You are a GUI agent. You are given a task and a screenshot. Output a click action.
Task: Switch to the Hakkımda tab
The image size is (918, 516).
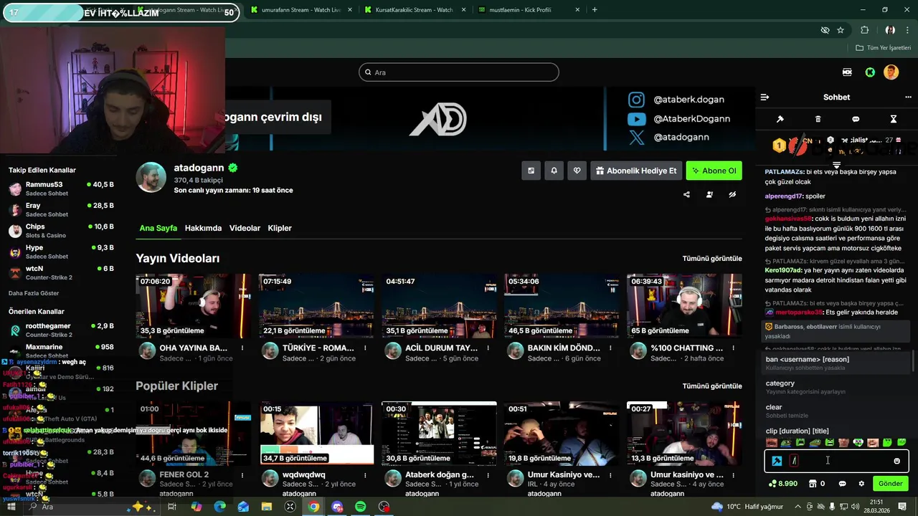tap(203, 228)
